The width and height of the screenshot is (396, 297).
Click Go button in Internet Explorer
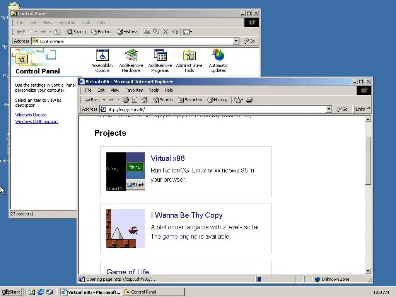tap(342, 109)
